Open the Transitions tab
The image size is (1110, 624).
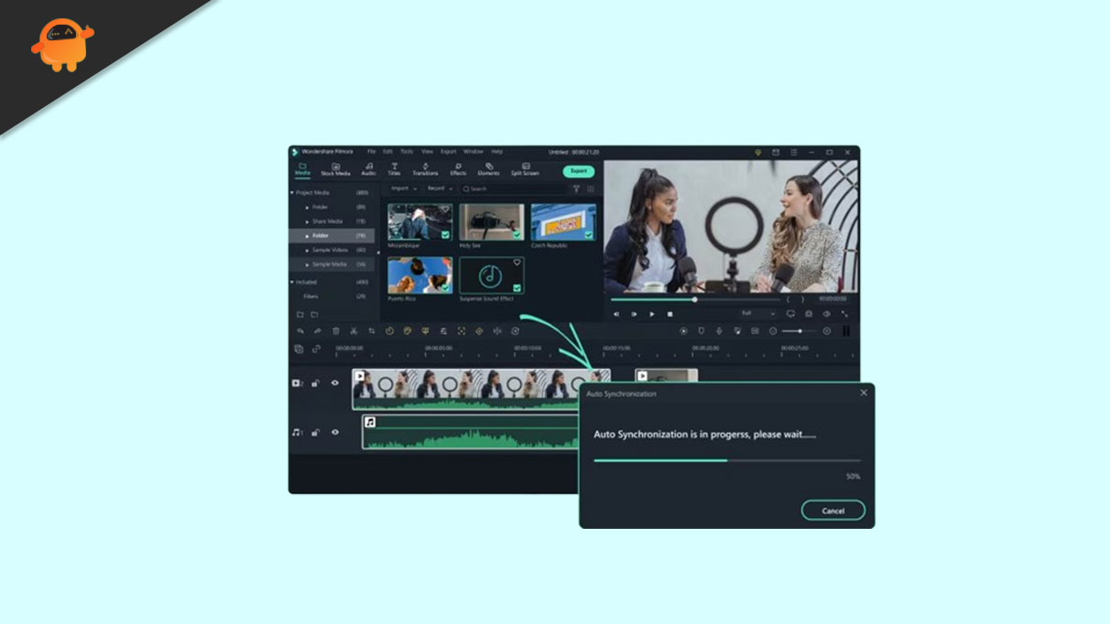pos(425,169)
